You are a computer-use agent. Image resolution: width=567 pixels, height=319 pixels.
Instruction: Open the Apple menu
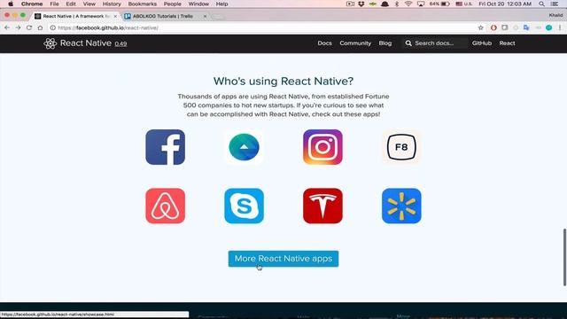tap(11, 4)
